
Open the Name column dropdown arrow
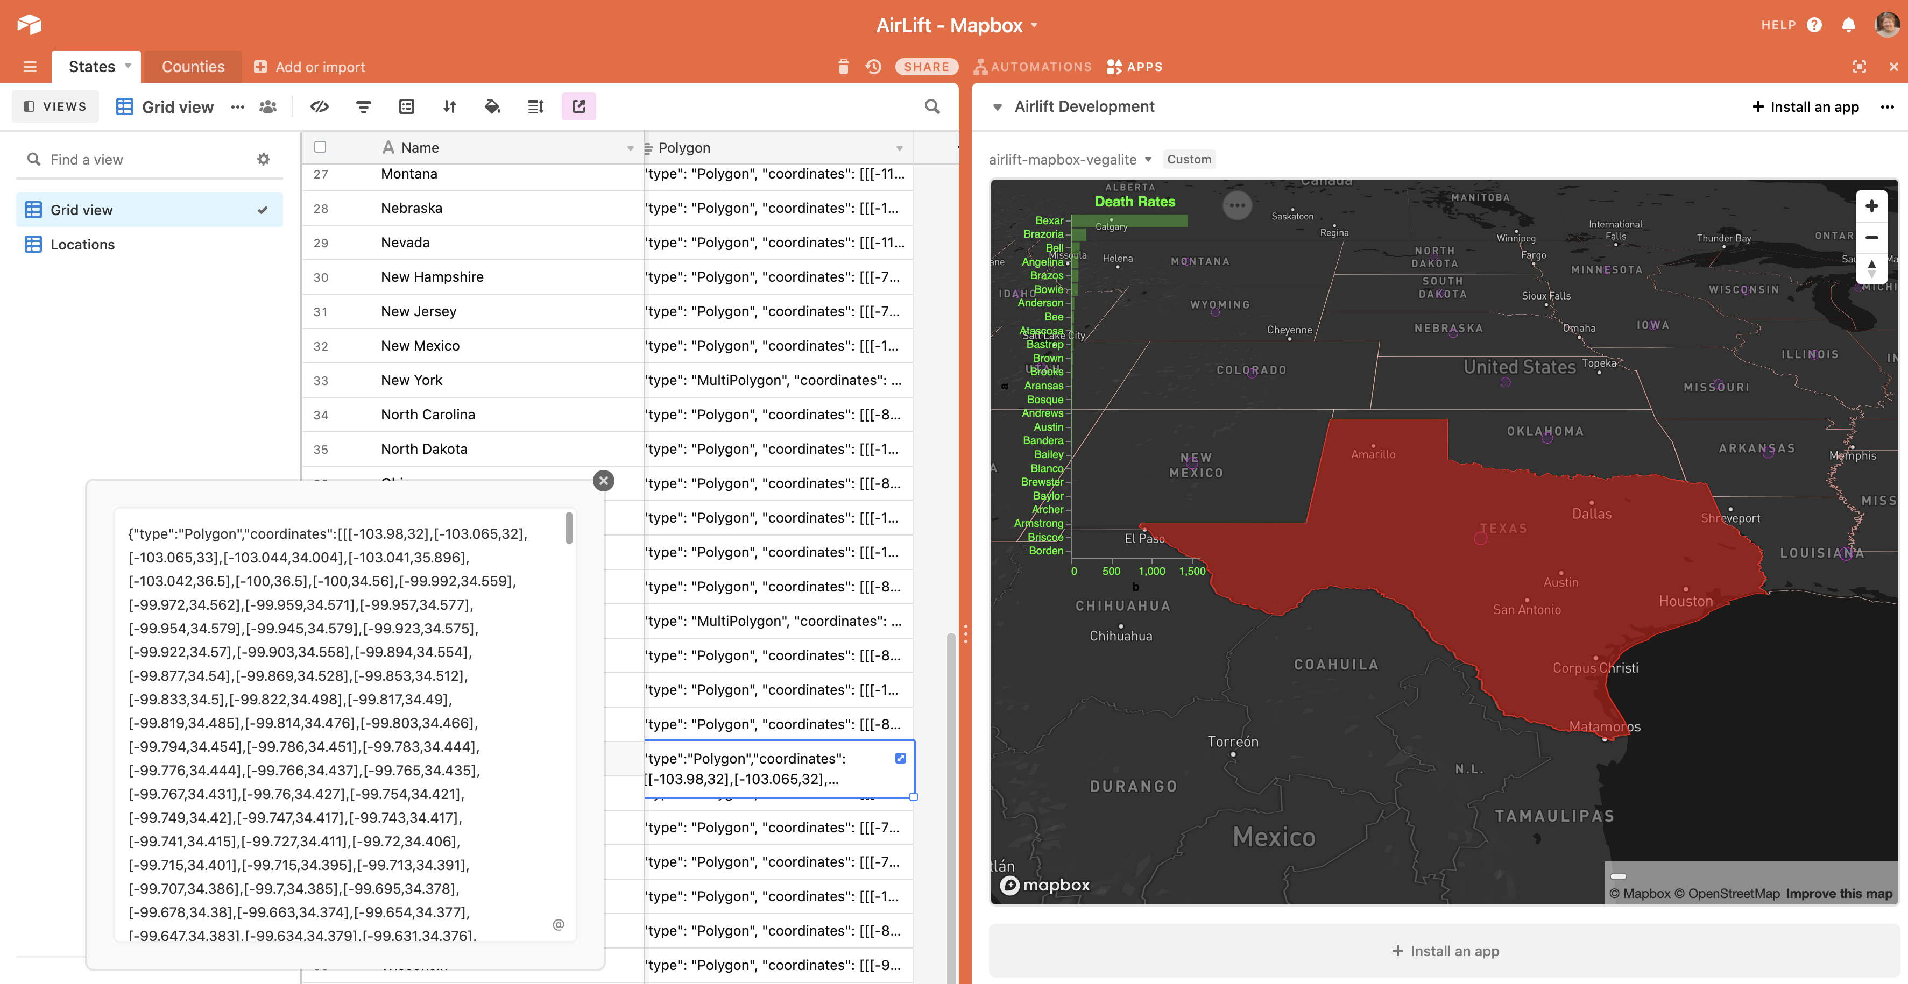[x=630, y=148]
